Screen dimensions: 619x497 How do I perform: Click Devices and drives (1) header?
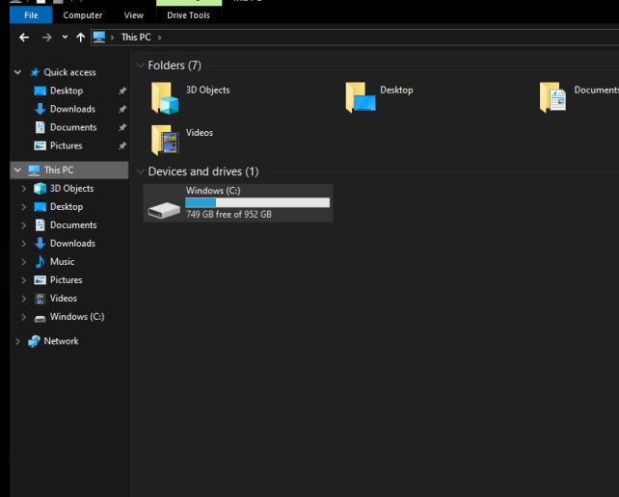tap(203, 171)
